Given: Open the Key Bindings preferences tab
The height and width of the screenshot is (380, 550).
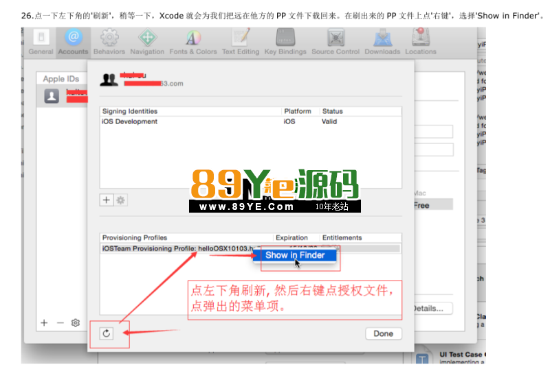Looking at the screenshot, I should coord(285,43).
